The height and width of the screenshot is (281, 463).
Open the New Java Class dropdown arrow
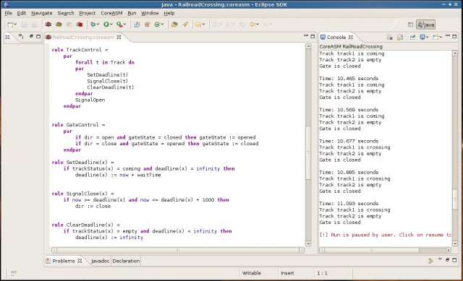tap(162, 25)
